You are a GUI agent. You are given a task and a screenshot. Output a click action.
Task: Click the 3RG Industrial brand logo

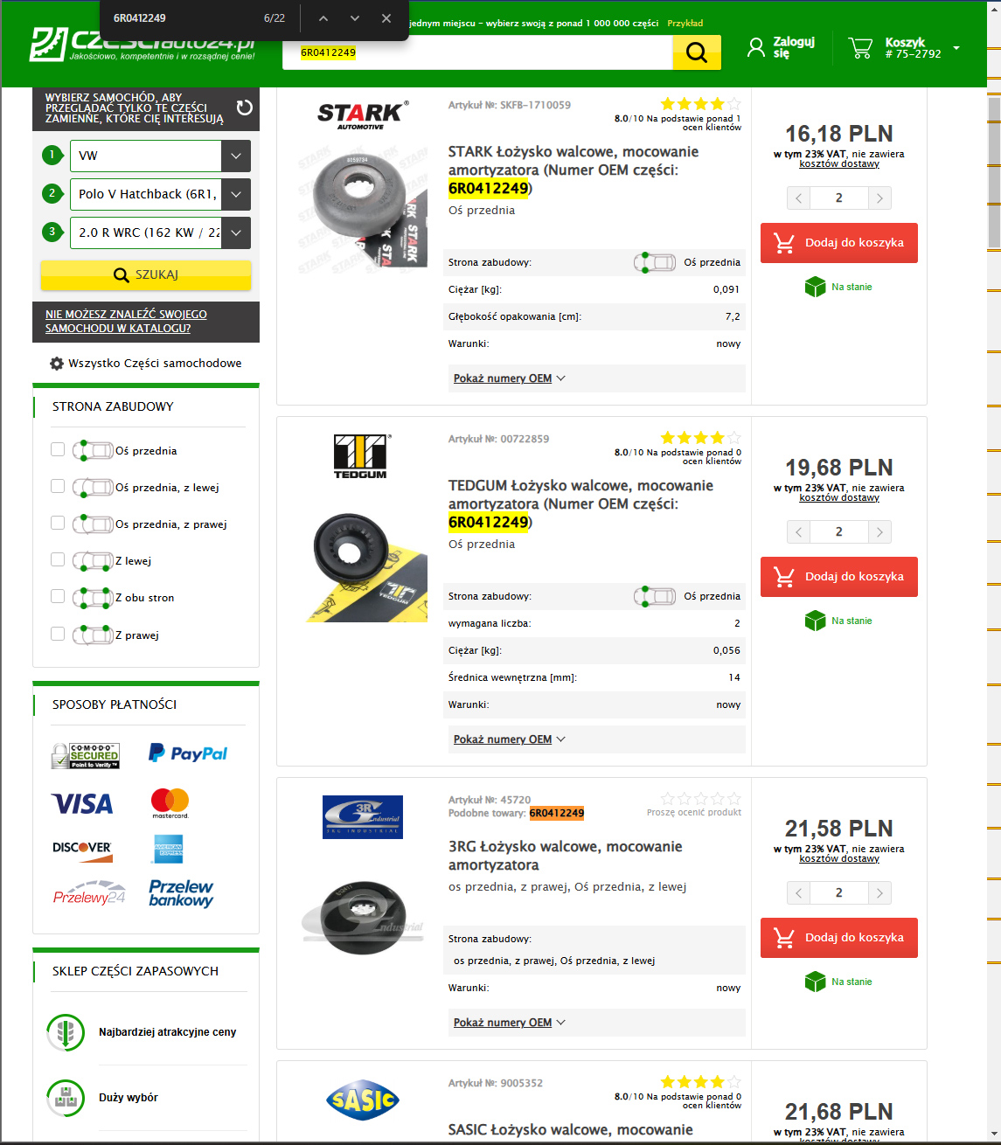pyautogui.click(x=363, y=816)
